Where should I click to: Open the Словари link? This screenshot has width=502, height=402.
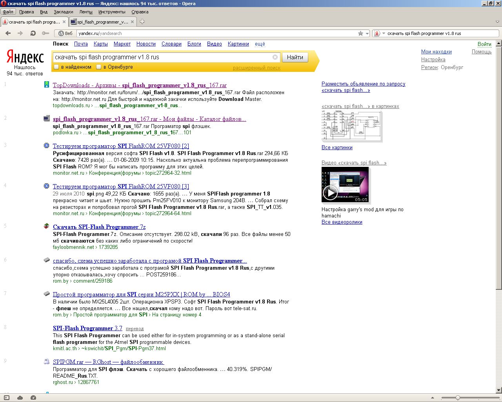click(171, 44)
